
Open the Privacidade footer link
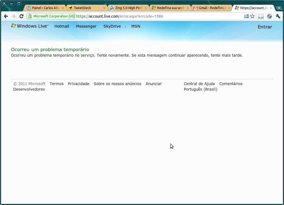click(79, 84)
